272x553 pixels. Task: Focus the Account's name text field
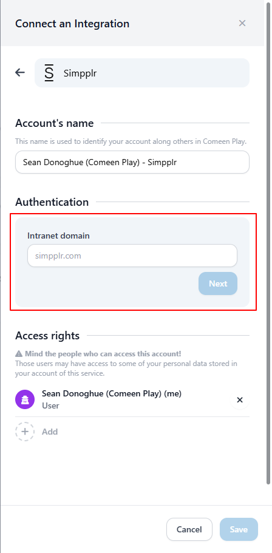[132, 162]
